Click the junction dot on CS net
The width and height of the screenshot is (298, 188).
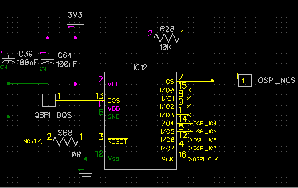[212, 81]
